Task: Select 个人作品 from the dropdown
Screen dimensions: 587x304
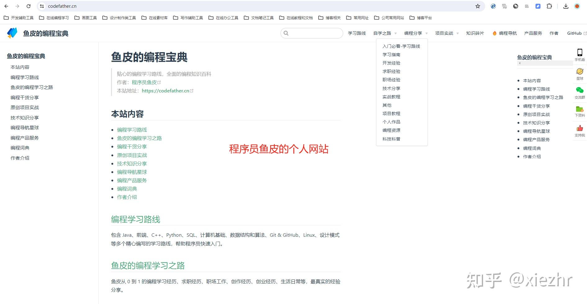Action: coord(391,122)
